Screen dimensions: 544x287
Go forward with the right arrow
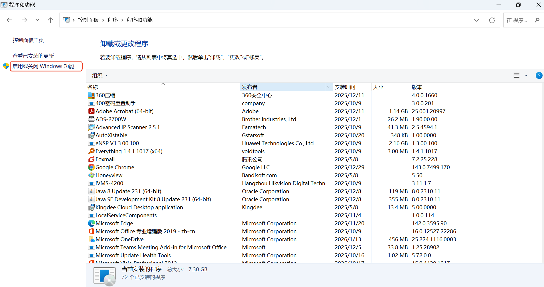pyautogui.click(x=25, y=20)
